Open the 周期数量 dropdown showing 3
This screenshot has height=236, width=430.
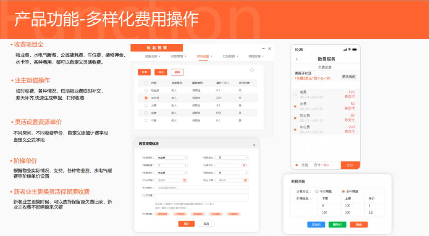171,165
